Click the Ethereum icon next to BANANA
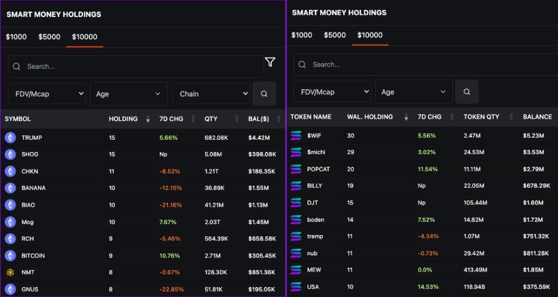Image resolution: width=558 pixels, height=297 pixels. [10, 188]
